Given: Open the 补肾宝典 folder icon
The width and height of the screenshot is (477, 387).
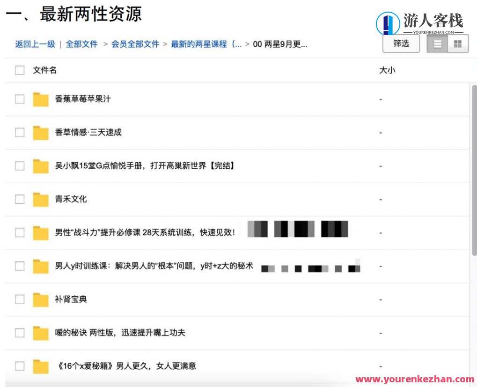Looking at the screenshot, I should point(40,299).
